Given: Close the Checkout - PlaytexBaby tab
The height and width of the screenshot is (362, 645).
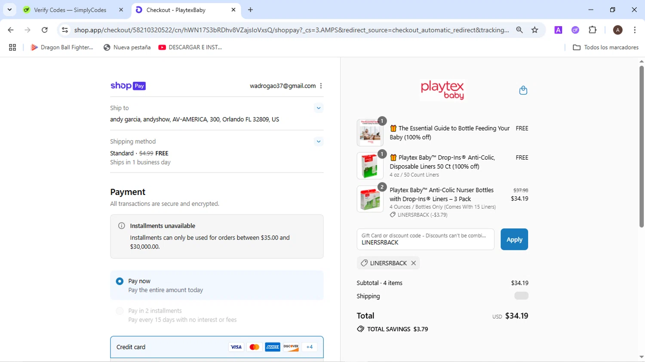Looking at the screenshot, I should tap(233, 10).
